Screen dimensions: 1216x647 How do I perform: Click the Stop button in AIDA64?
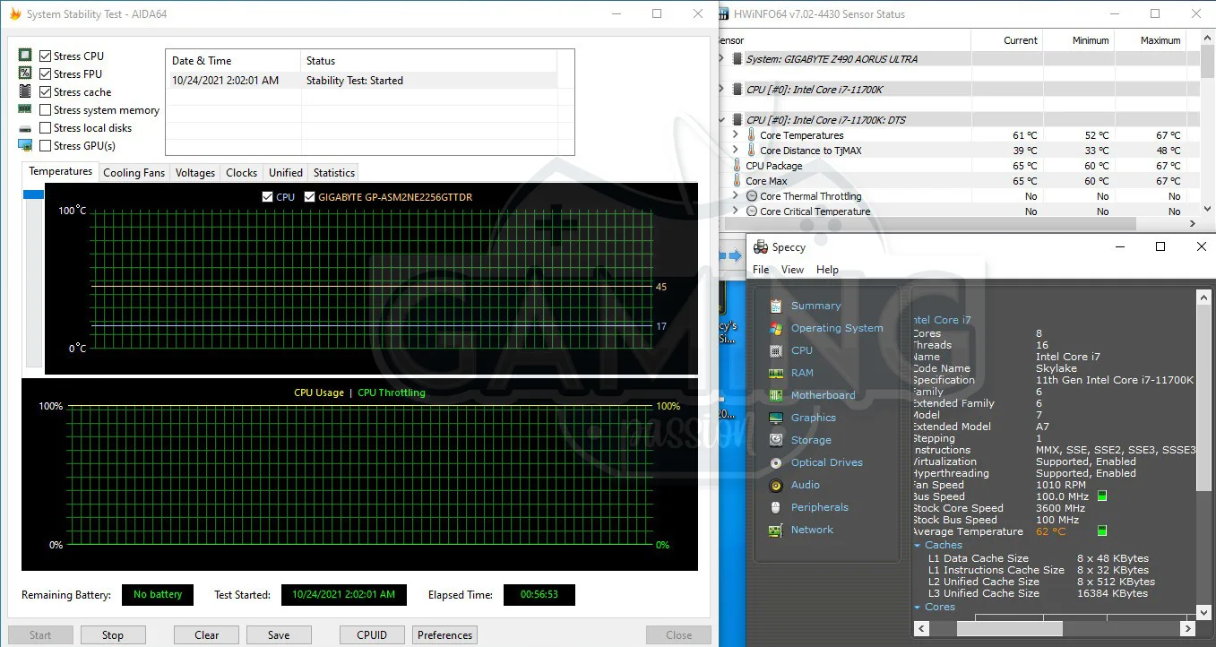113,635
